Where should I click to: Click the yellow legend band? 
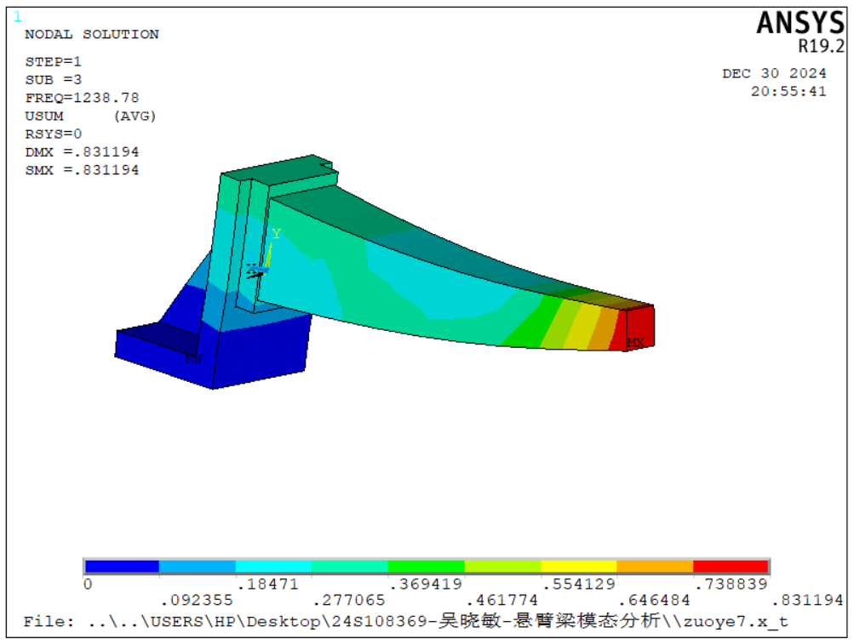(x=578, y=566)
